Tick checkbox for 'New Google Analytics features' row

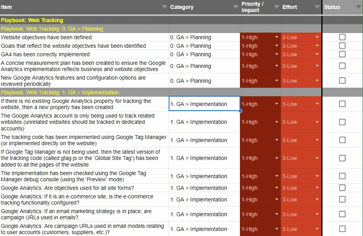[x=342, y=80]
